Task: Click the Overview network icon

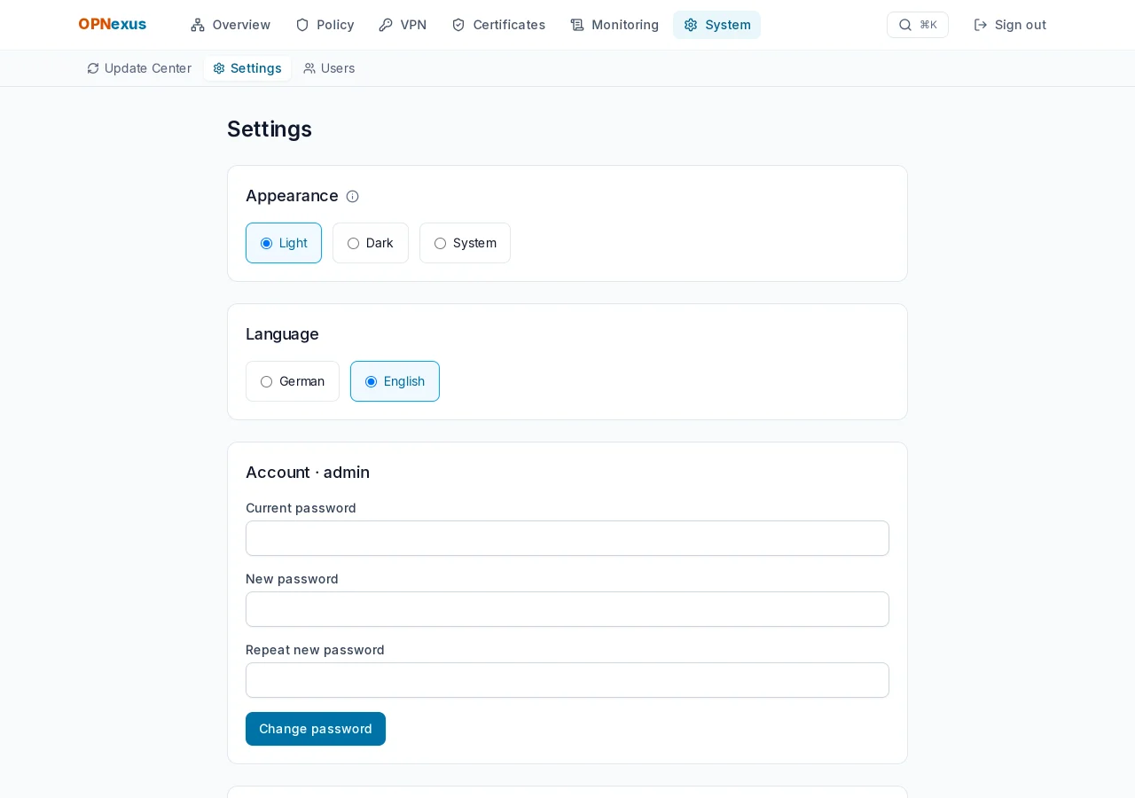Action: [x=198, y=25]
